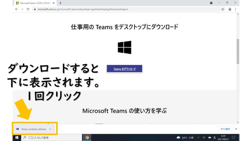Reload the current page

pyautogui.click(x=28, y=9)
